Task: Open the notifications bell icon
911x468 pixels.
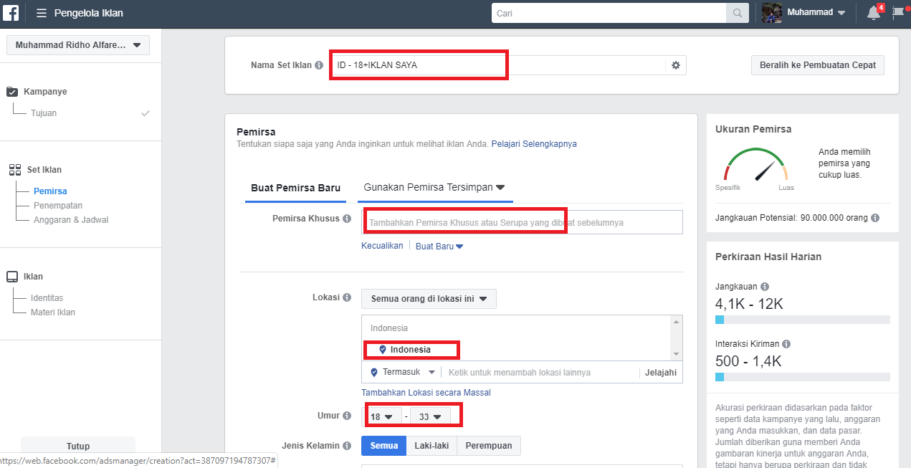Action: (x=873, y=13)
